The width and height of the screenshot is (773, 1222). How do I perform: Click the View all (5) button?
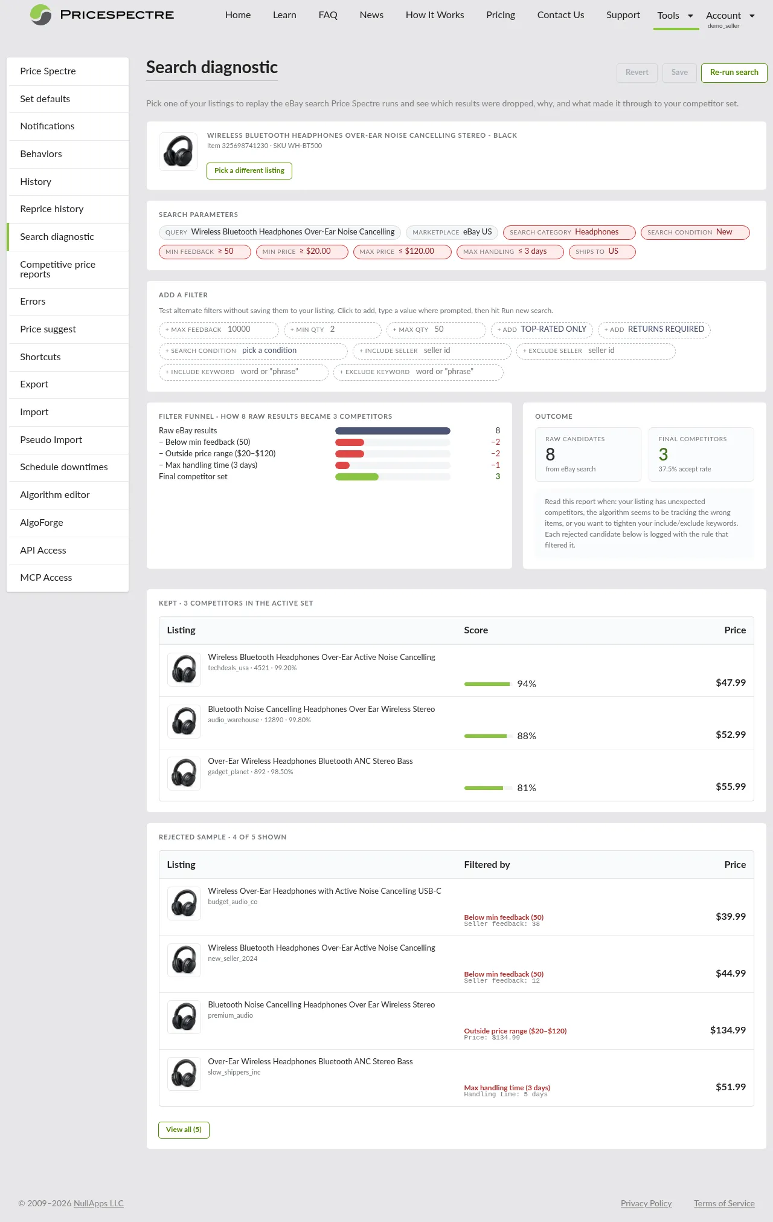pyautogui.click(x=184, y=1130)
